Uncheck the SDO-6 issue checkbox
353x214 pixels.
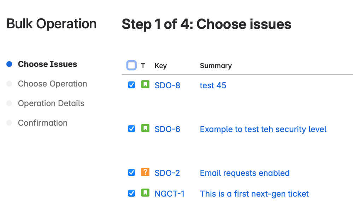[x=131, y=129]
